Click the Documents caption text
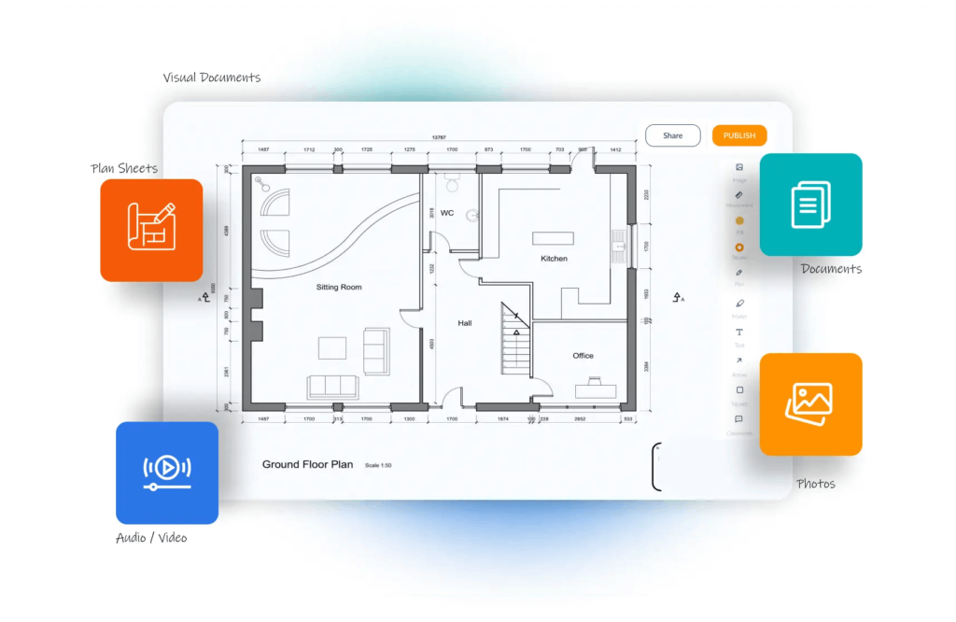 [831, 269]
